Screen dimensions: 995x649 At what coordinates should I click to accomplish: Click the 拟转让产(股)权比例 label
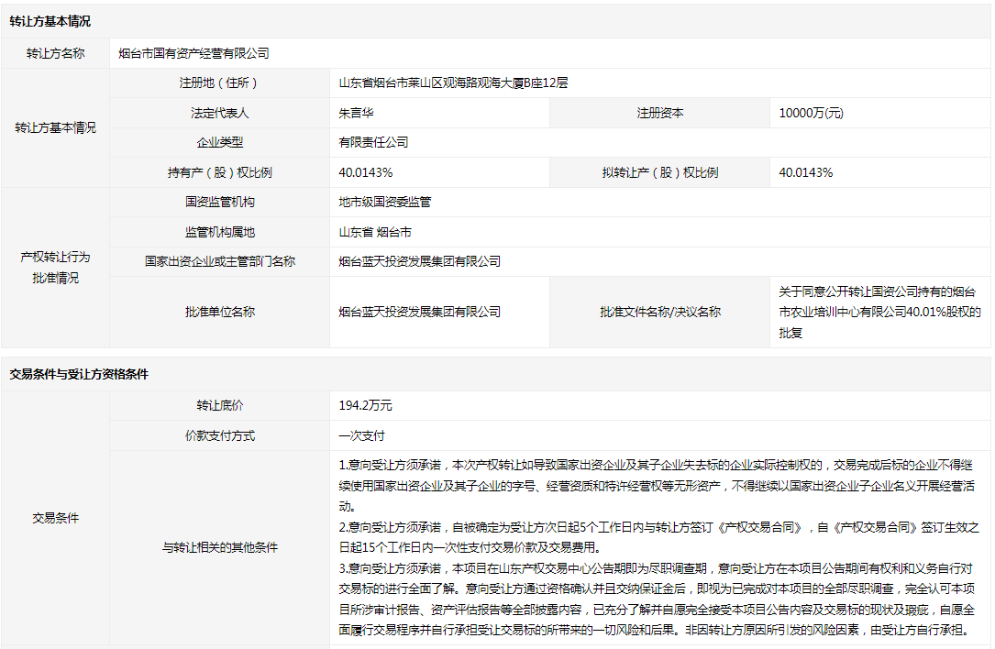[659, 172]
